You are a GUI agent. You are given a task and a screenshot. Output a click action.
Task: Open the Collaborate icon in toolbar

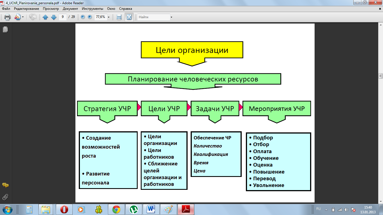(x=17, y=17)
